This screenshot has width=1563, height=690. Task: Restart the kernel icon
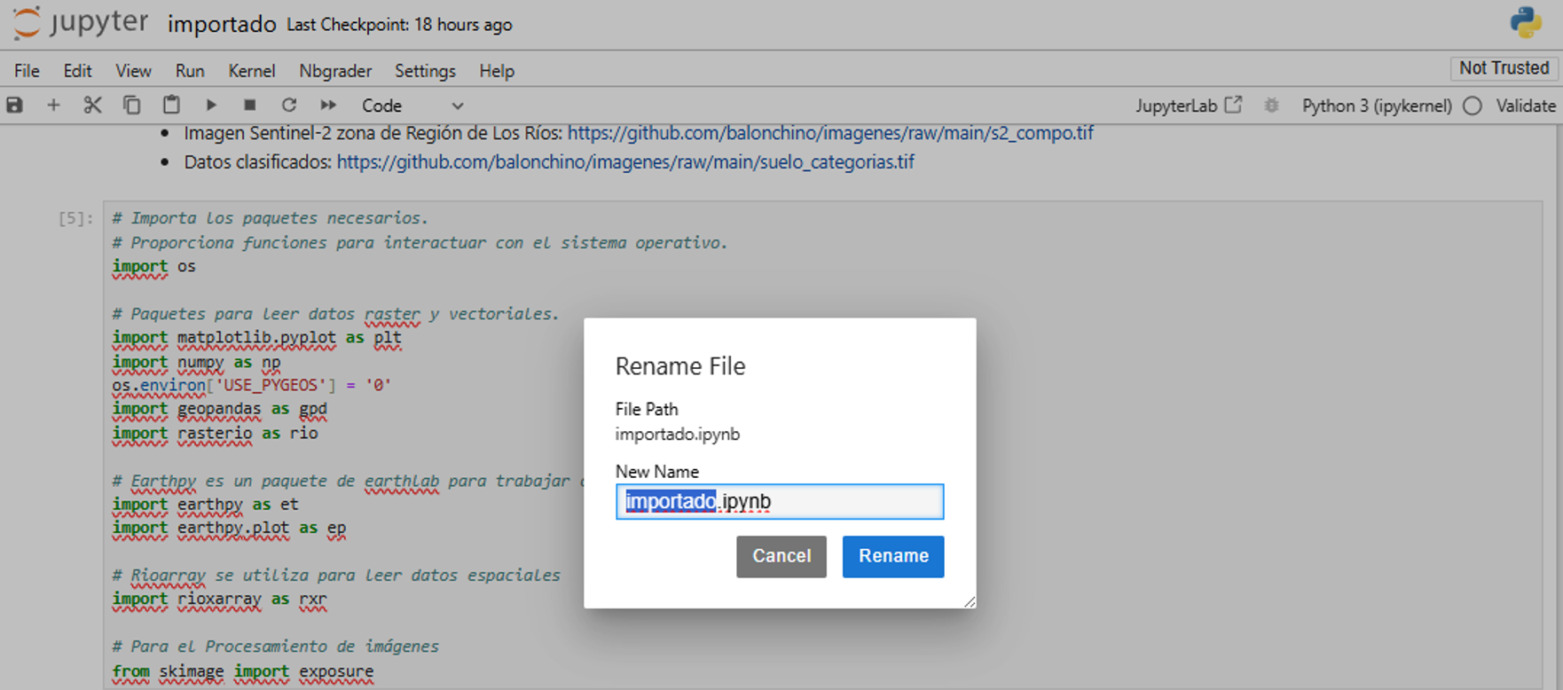tap(289, 106)
